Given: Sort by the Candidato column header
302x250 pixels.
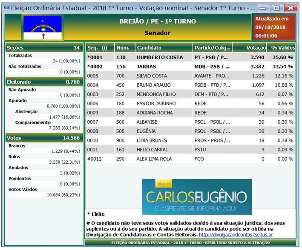Looking at the screenshot, I should tap(164, 48).
